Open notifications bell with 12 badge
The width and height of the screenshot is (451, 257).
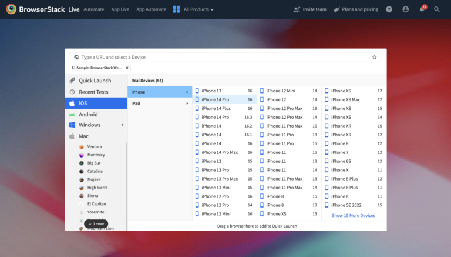pos(422,9)
